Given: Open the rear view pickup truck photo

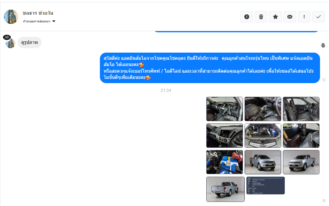Looking at the screenshot, I should tap(225, 189).
